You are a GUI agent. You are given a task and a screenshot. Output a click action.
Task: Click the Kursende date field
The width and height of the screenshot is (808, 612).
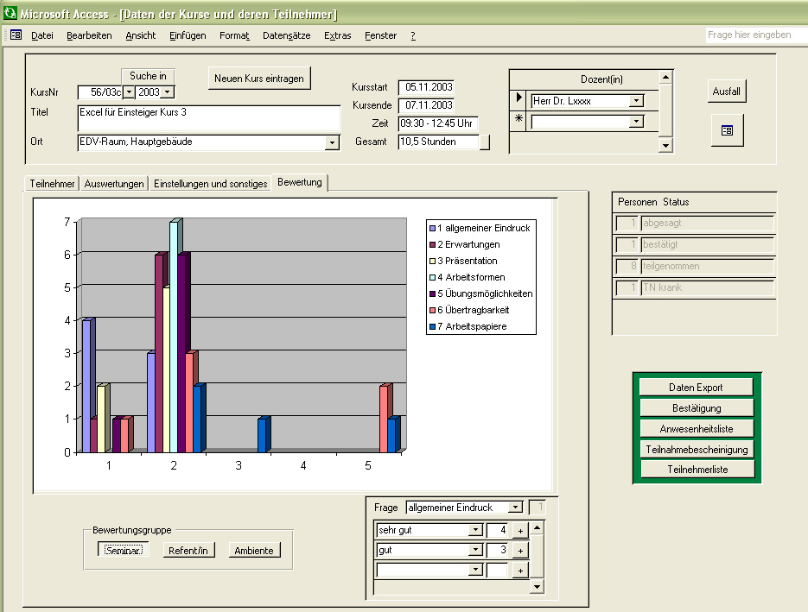coord(426,105)
